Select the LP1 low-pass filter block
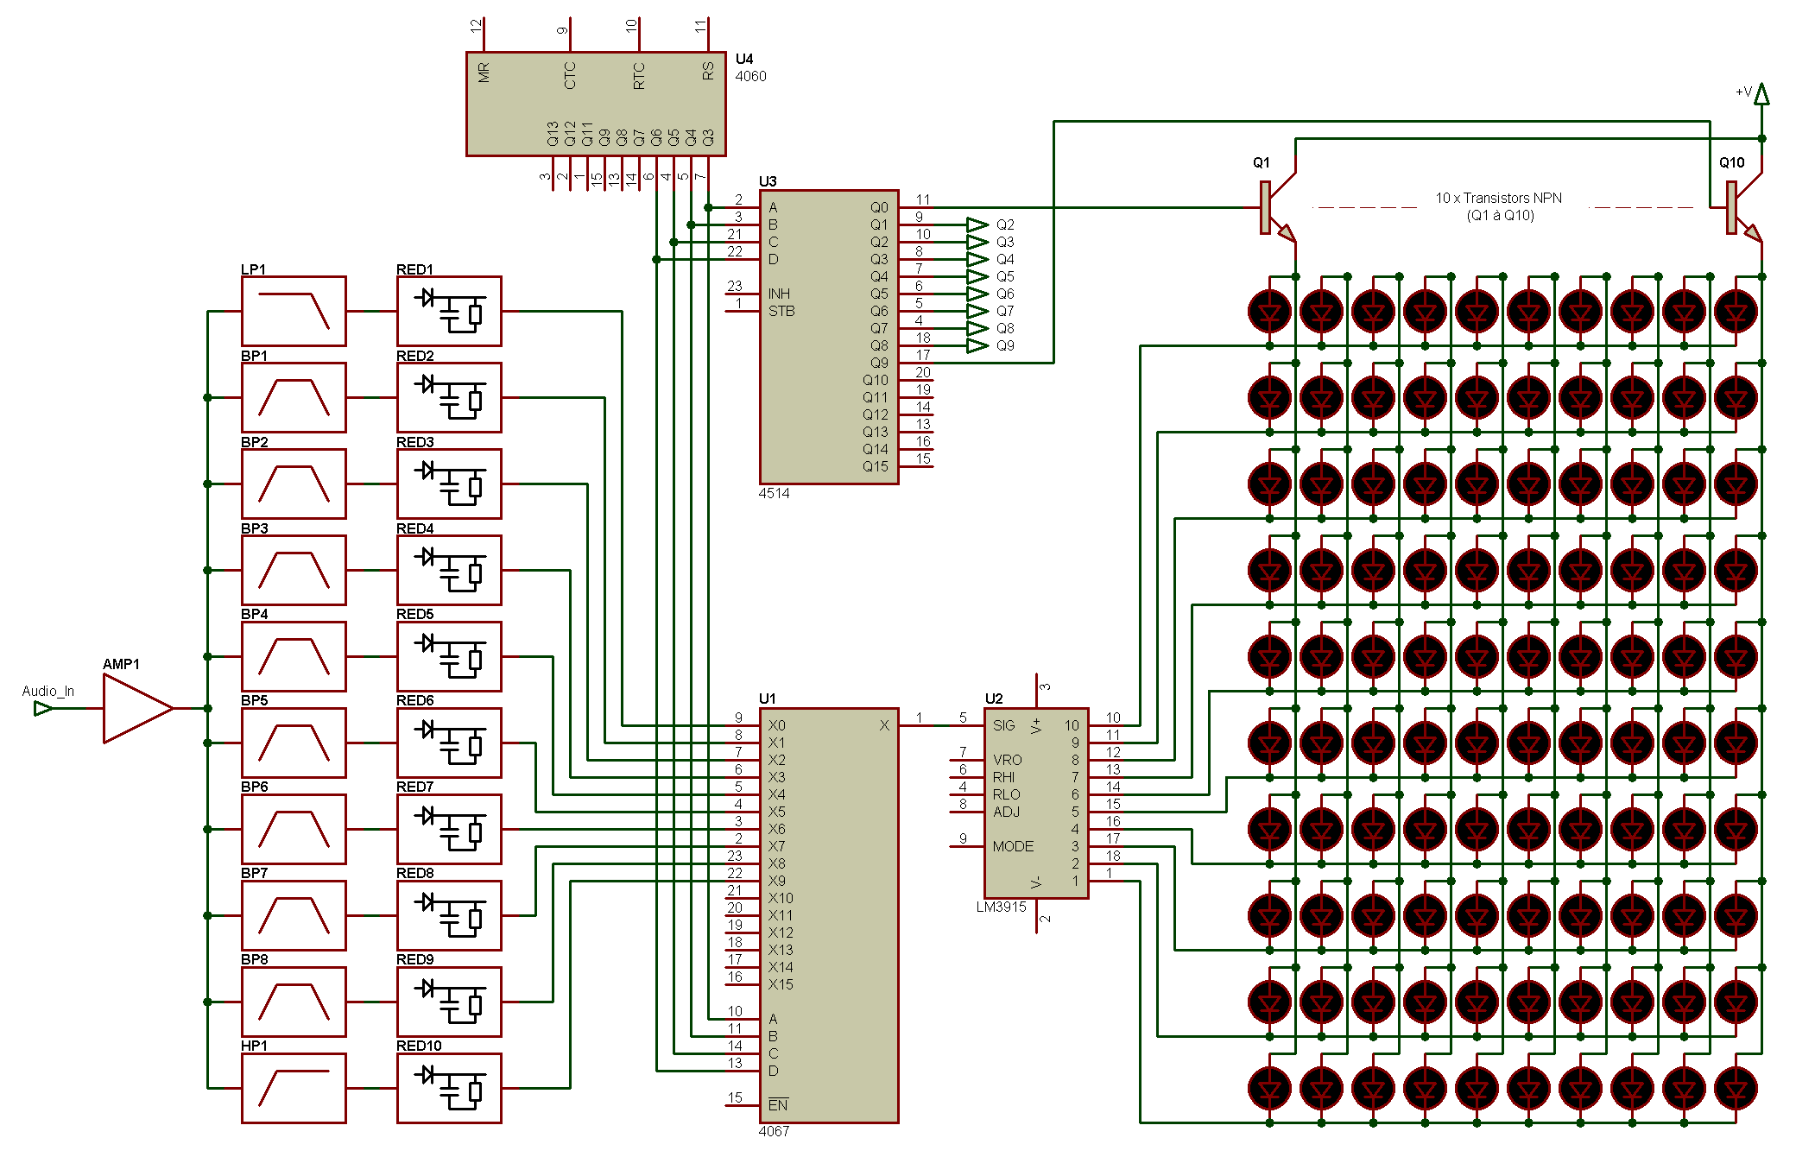 [294, 311]
